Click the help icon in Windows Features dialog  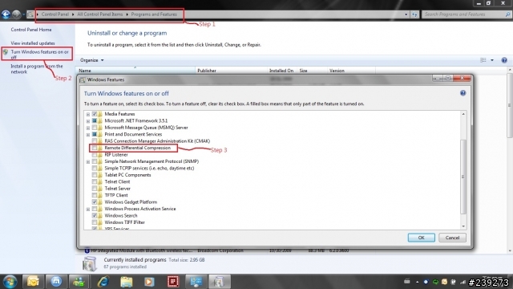(463, 93)
